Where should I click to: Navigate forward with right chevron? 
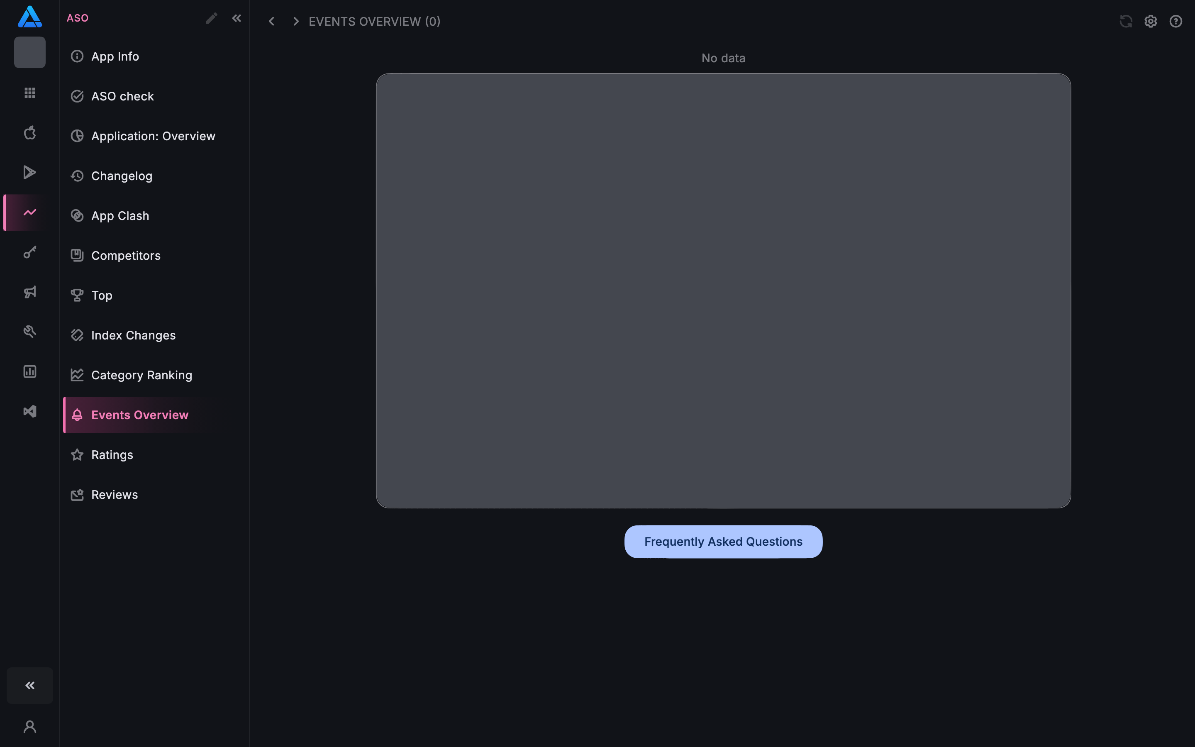click(296, 21)
